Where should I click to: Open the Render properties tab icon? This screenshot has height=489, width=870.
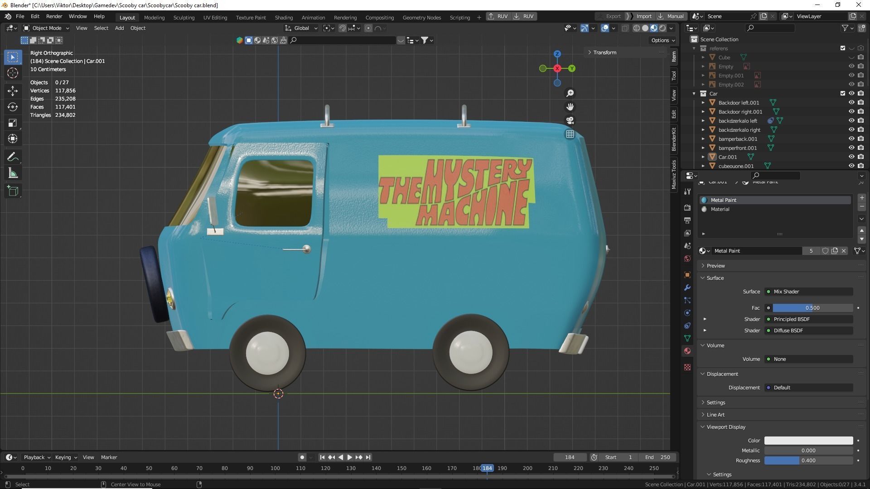coord(687,207)
